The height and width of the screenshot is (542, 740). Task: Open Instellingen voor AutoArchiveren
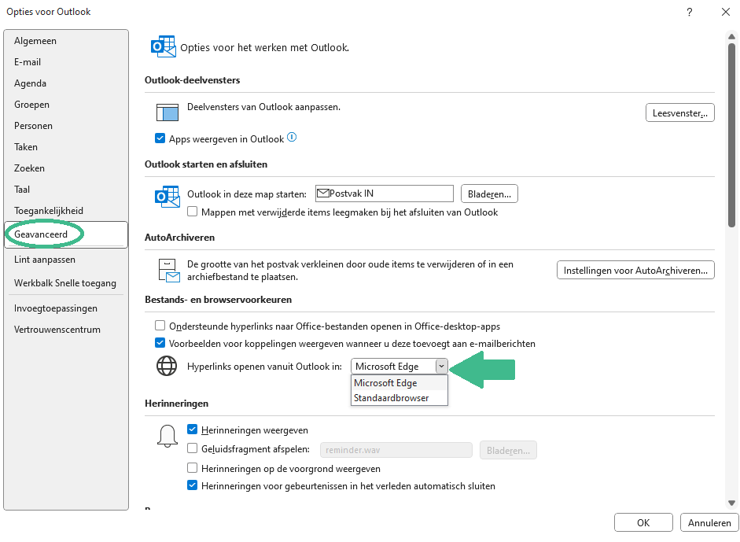(x=635, y=271)
